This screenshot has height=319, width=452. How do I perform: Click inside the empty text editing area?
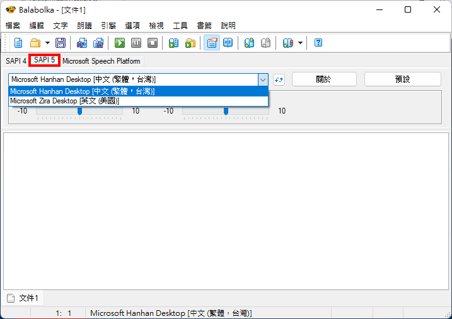(226, 211)
